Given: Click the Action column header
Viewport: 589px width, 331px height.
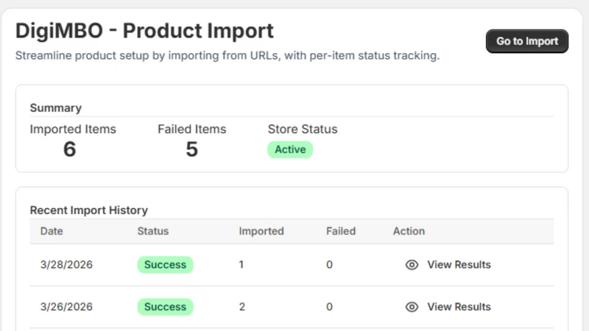Looking at the screenshot, I should point(409,231).
